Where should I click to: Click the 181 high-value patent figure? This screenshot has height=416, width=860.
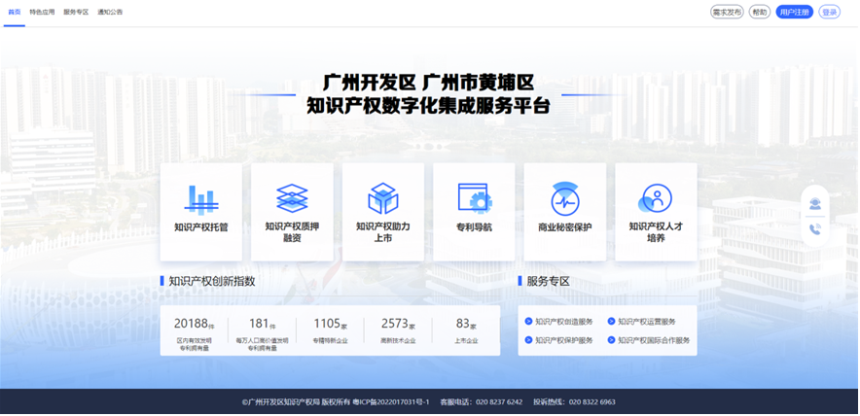coord(259,324)
